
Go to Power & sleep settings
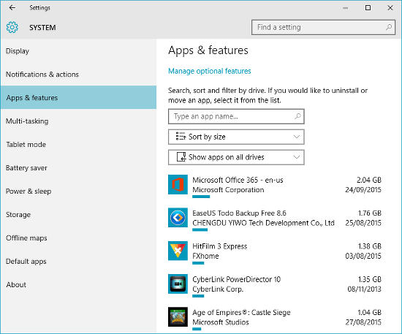(78, 191)
